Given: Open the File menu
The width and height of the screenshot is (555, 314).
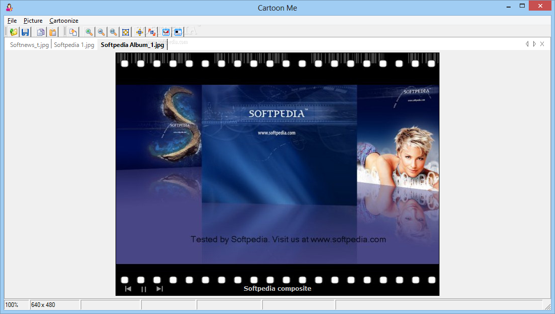Looking at the screenshot, I should coord(12,21).
